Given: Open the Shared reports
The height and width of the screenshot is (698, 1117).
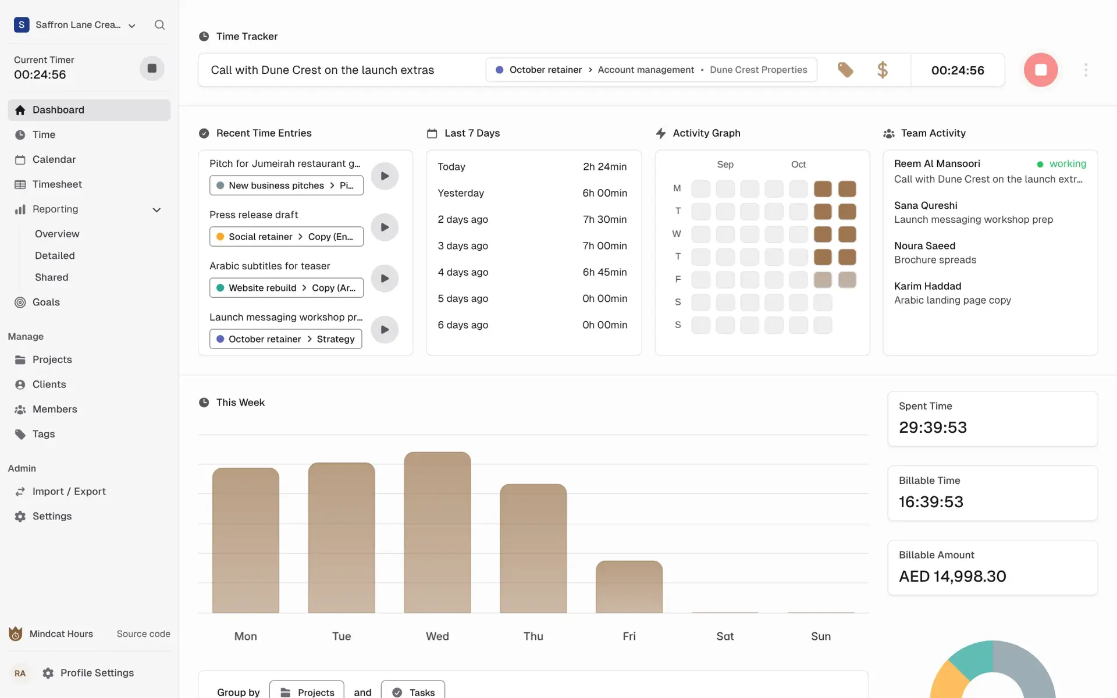Looking at the screenshot, I should (x=51, y=277).
